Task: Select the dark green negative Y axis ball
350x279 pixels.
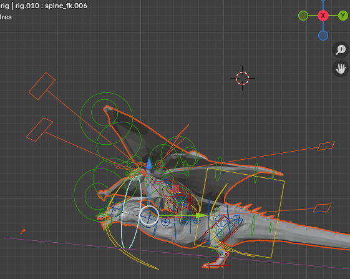Action: pyautogui.click(x=303, y=16)
